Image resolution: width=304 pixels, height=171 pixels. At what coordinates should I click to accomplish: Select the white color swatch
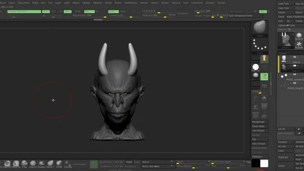point(264,163)
